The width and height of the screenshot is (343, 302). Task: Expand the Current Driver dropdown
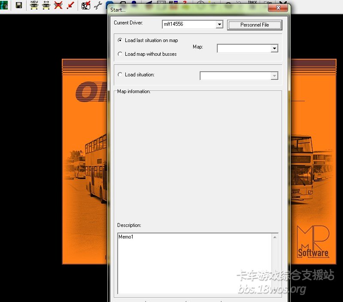point(219,24)
